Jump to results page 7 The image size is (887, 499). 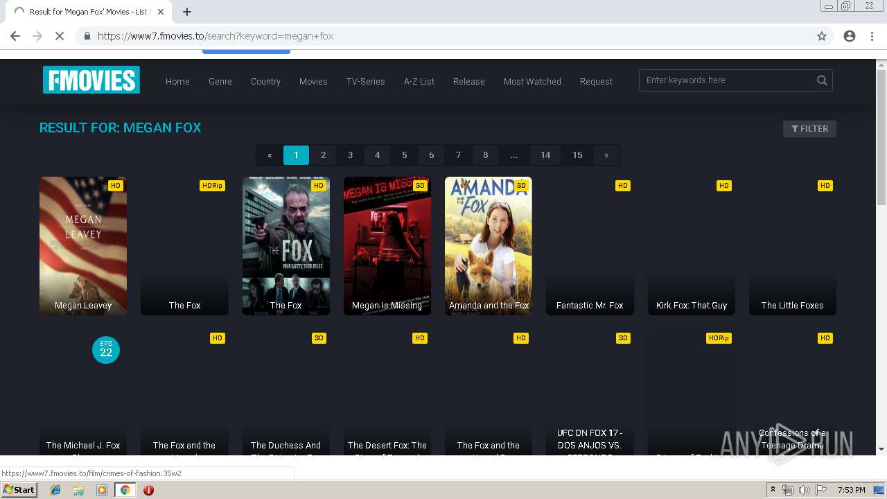[x=458, y=155]
